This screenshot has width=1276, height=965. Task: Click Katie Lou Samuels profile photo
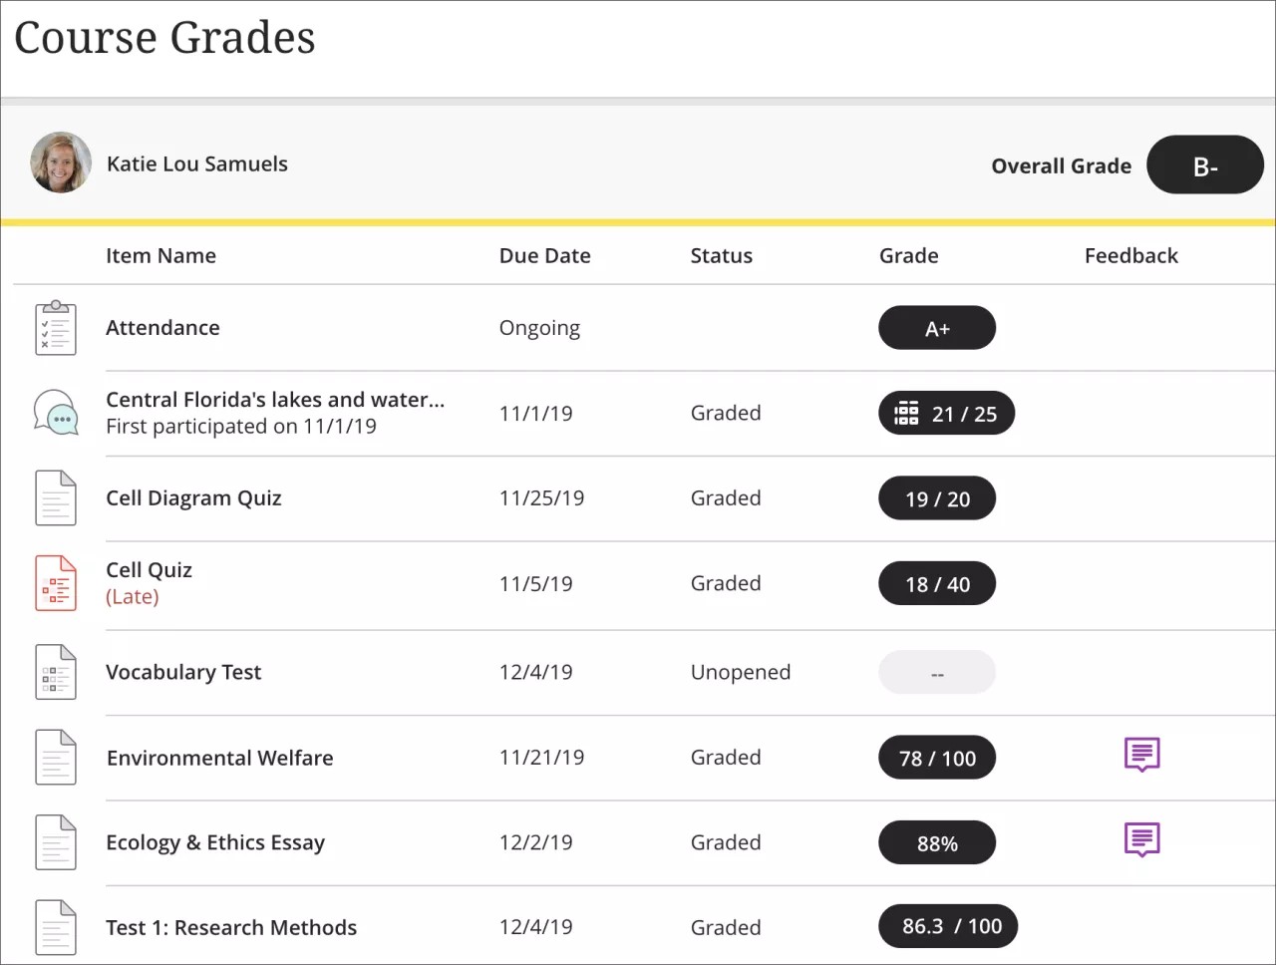[61, 162]
